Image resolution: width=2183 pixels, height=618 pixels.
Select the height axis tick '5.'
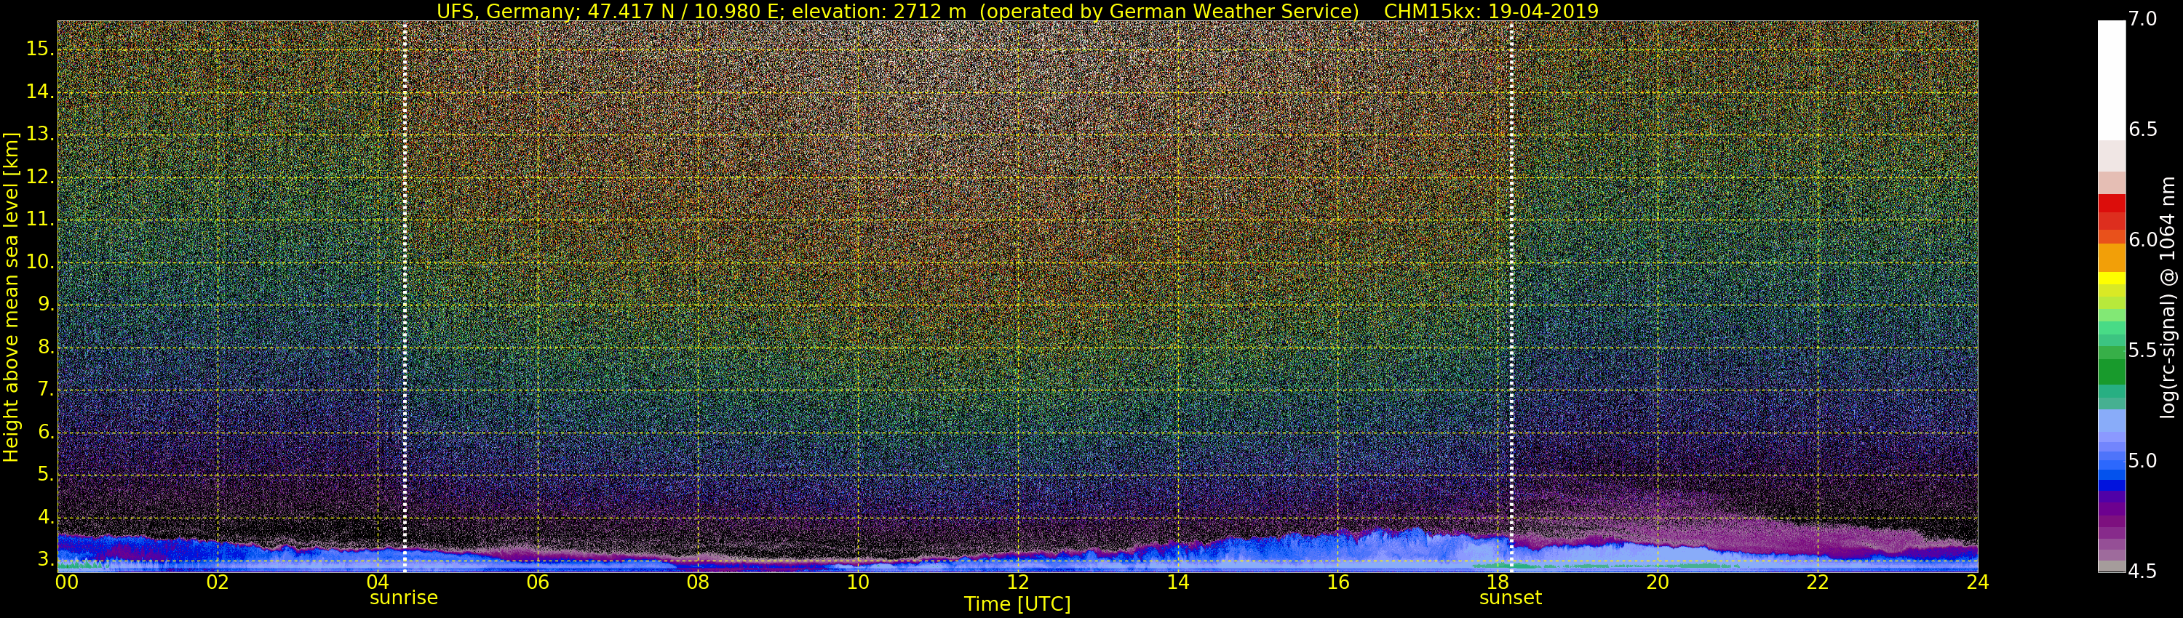point(44,475)
